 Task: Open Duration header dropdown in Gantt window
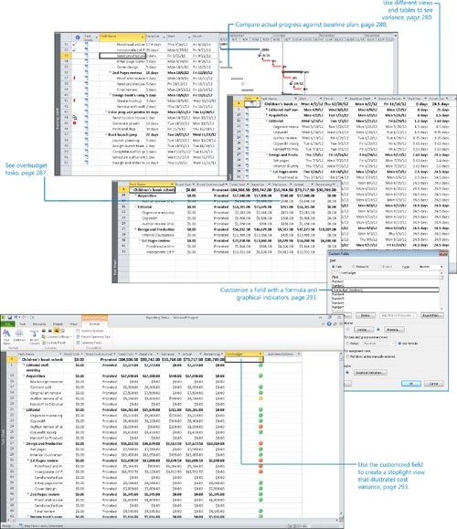[164, 37]
